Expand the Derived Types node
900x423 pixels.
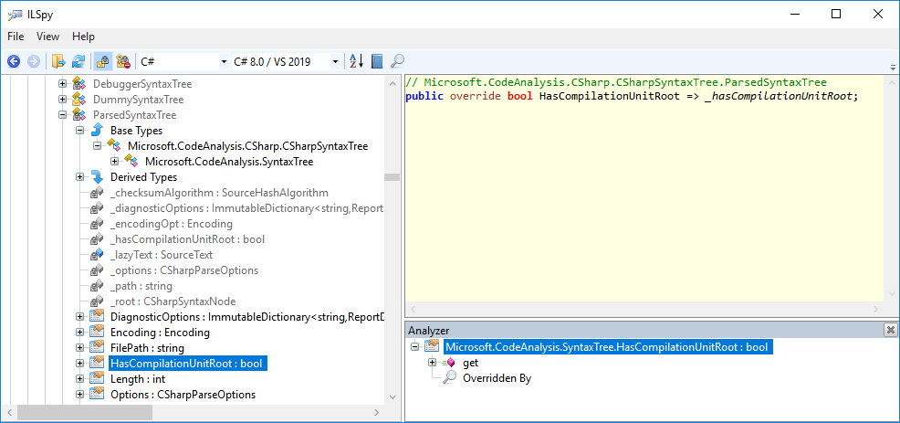[79, 177]
